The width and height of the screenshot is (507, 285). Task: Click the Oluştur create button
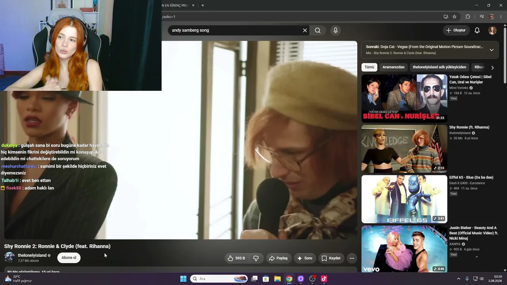pos(456,30)
